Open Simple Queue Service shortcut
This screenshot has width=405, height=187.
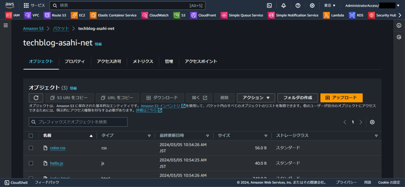pos(242,15)
